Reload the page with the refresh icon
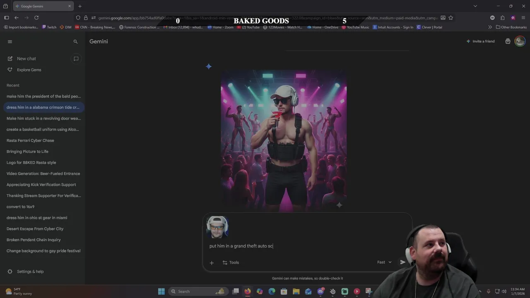Viewport: 530px width, 298px height. click(36, 18)
